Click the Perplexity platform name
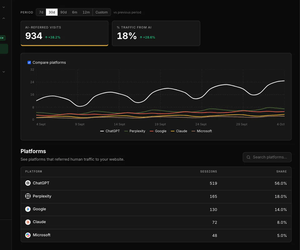Screen dimensions: 300x250 [x=42, y=196]
